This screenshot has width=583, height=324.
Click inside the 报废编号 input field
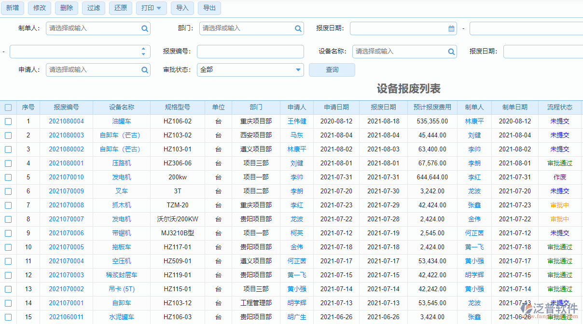pos(251,52)
